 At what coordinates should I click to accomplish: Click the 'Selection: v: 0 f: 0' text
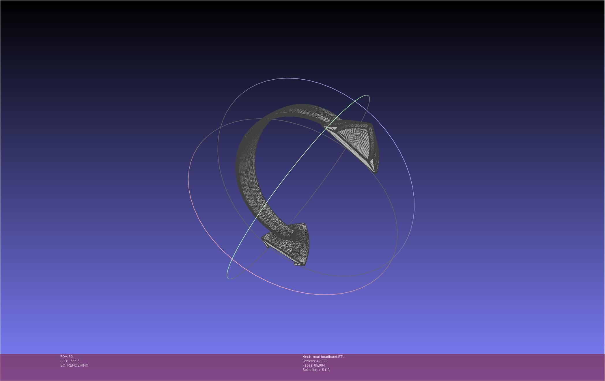pos(316,370)
